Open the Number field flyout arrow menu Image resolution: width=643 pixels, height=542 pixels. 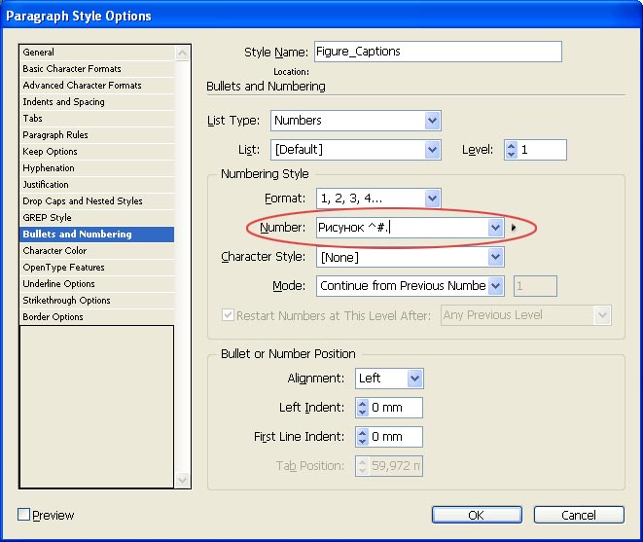(x=514, y=228)
